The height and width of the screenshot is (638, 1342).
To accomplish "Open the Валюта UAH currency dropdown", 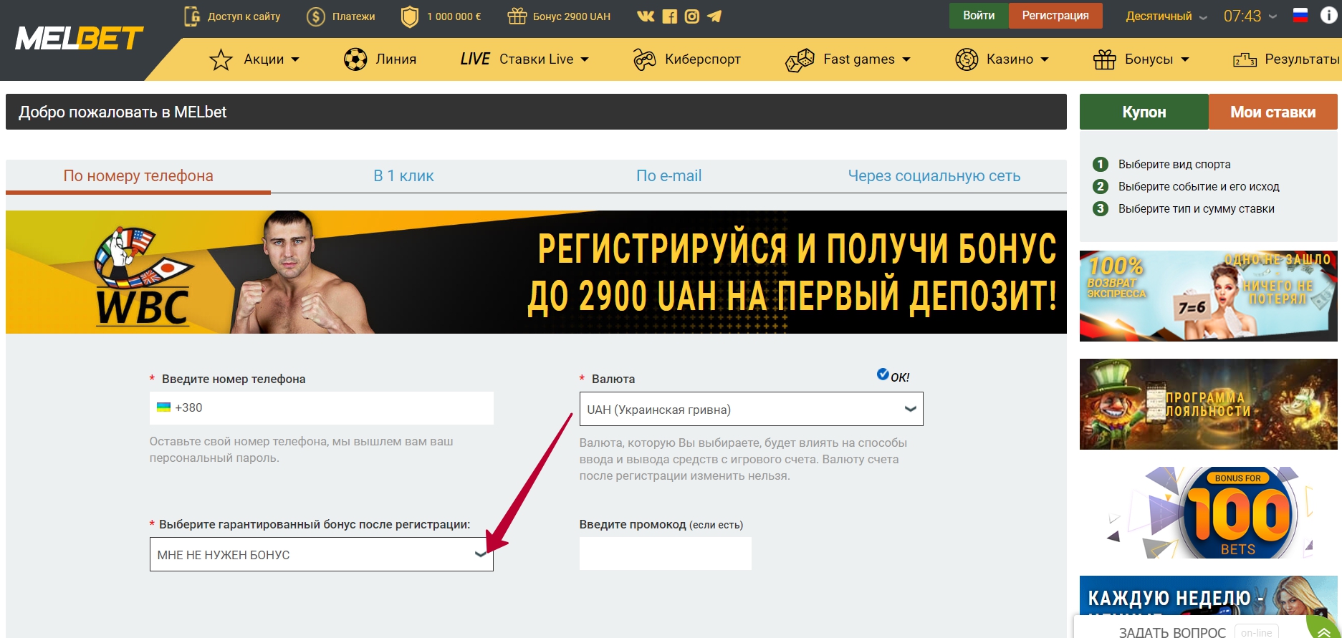I will pos(751,409).
